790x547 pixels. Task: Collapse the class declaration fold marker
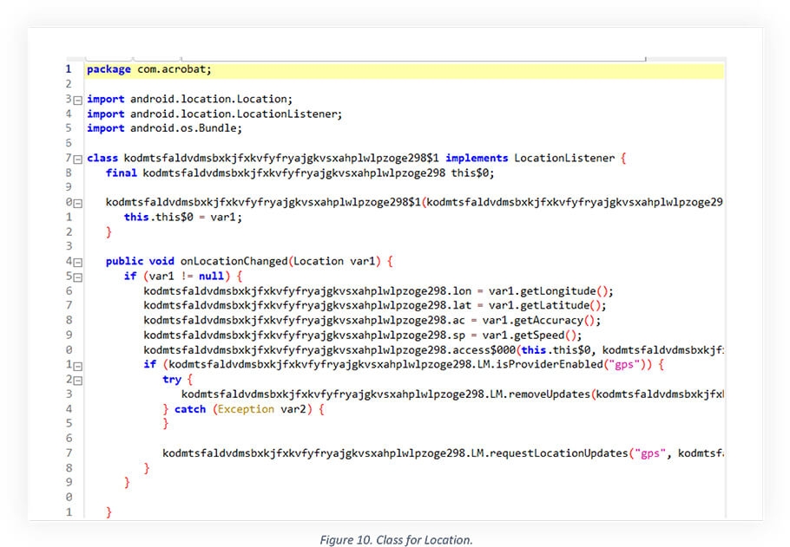coord(77,160)
